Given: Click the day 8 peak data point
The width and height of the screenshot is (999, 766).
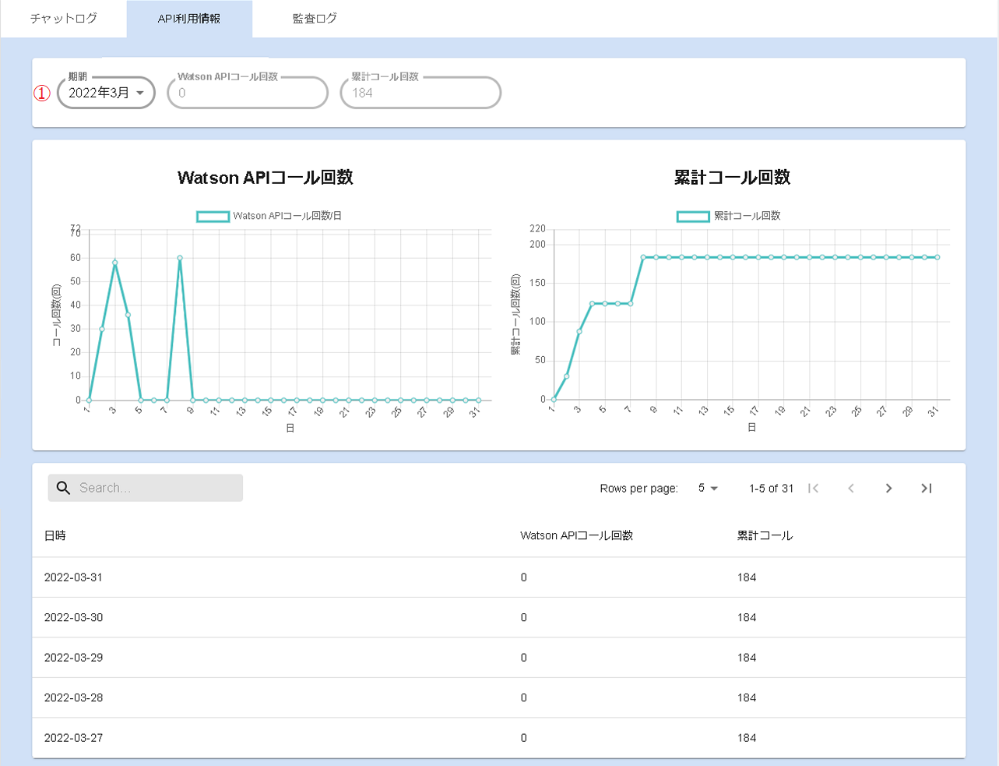Looking at the screenshot, I should (x=180, y=258).
